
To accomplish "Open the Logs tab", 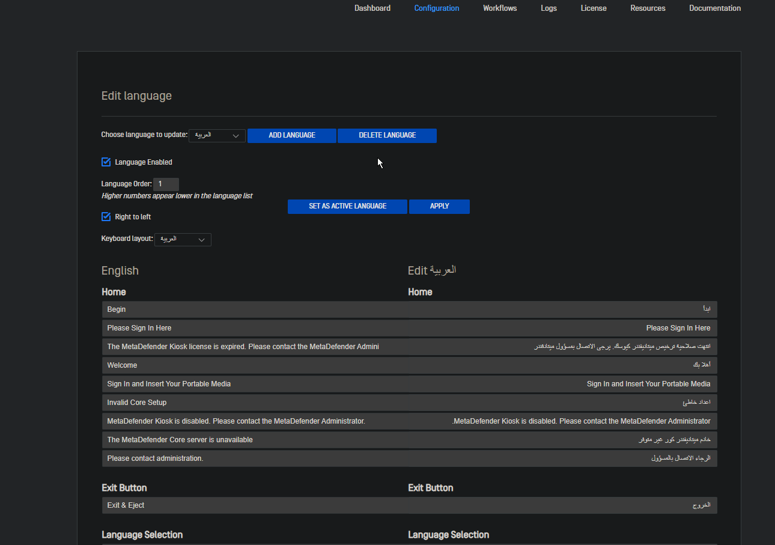I will click(x=549, y=8).
